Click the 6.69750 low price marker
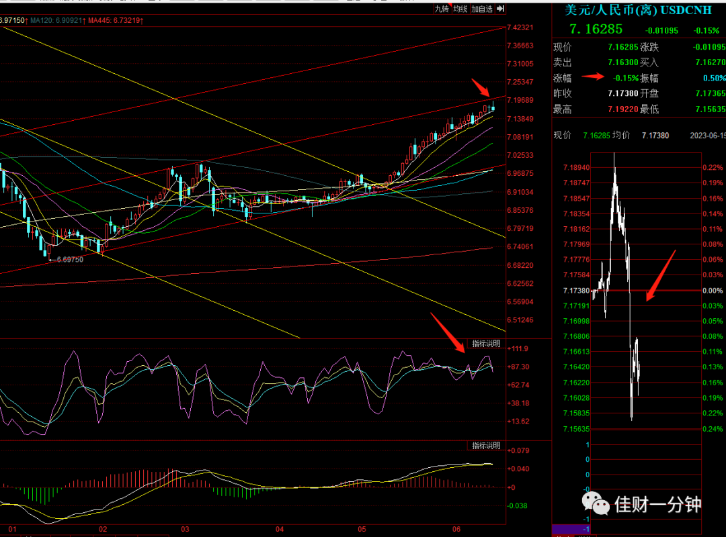Image resolution: width=726 pixels, height=537 pixels. (69, 260)
